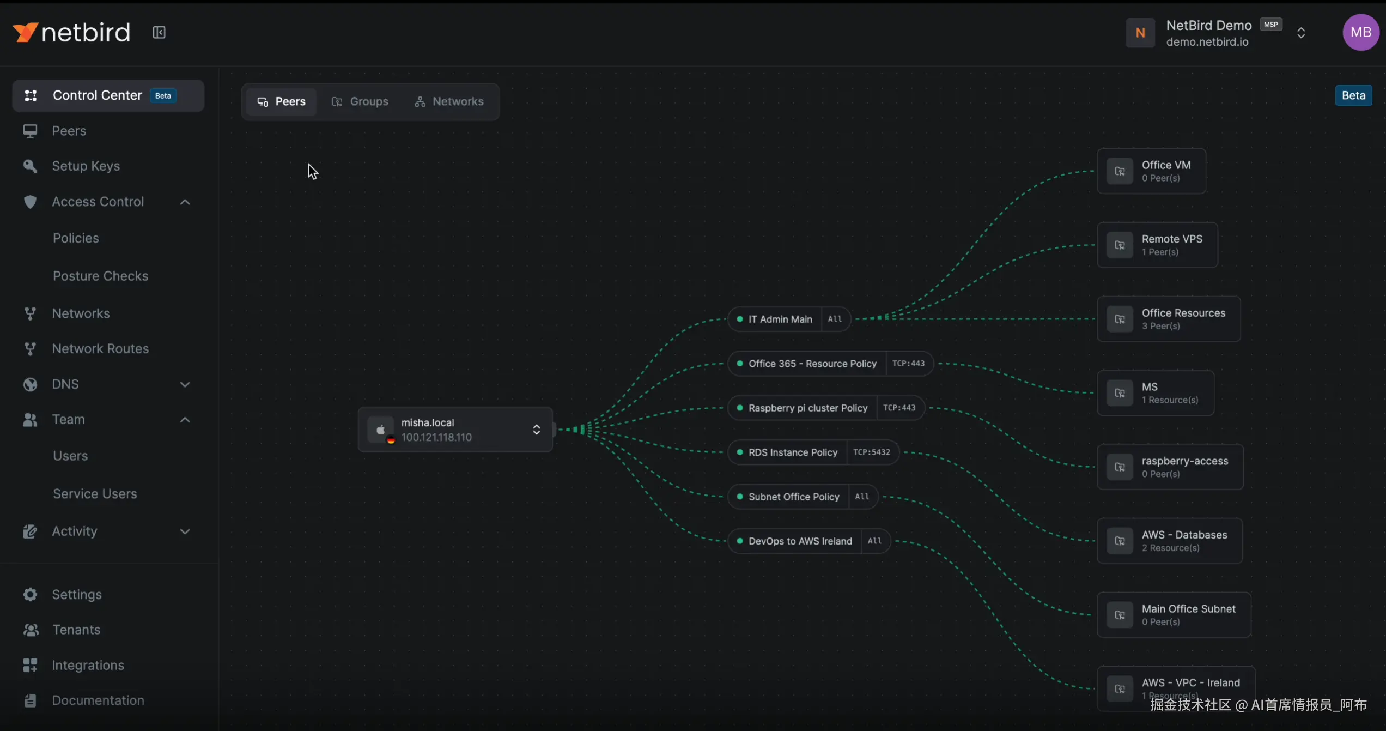Click the Setup Keys key icon

31,166
